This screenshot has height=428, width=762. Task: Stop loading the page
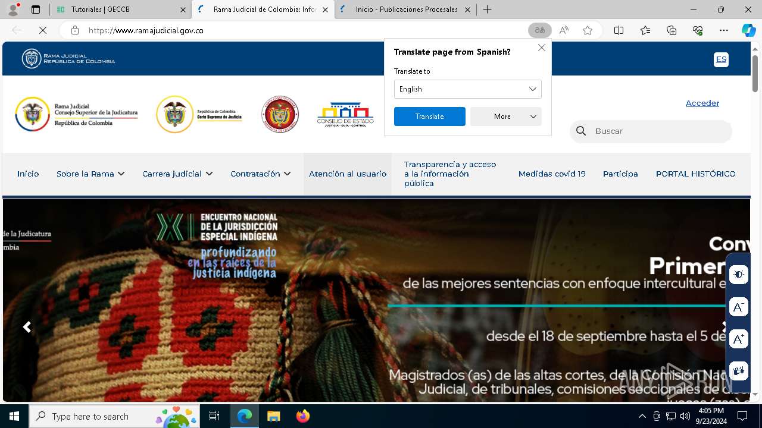coord(43,30)
